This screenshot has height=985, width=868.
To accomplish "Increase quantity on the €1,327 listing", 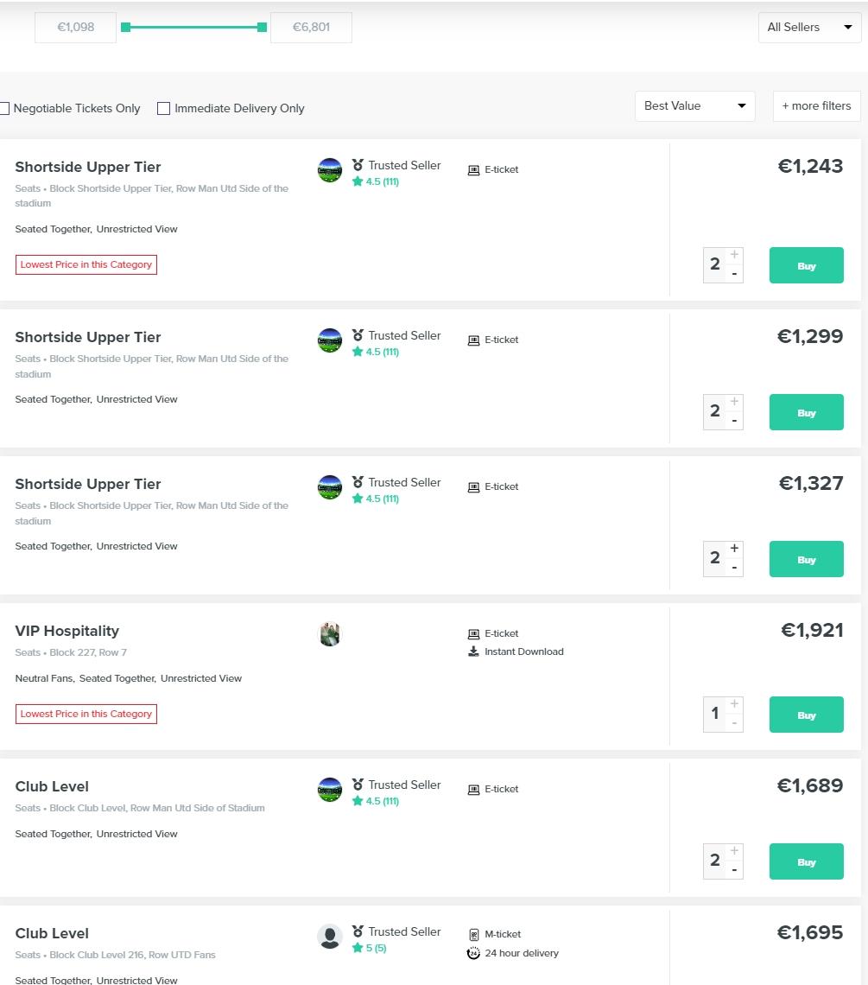I will click(x=734, y=549).
